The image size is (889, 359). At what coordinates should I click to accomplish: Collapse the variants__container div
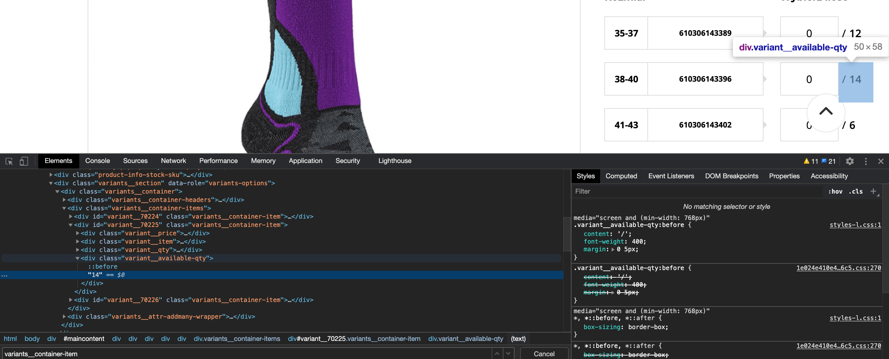pyautogui.click(x=57, y=191)
